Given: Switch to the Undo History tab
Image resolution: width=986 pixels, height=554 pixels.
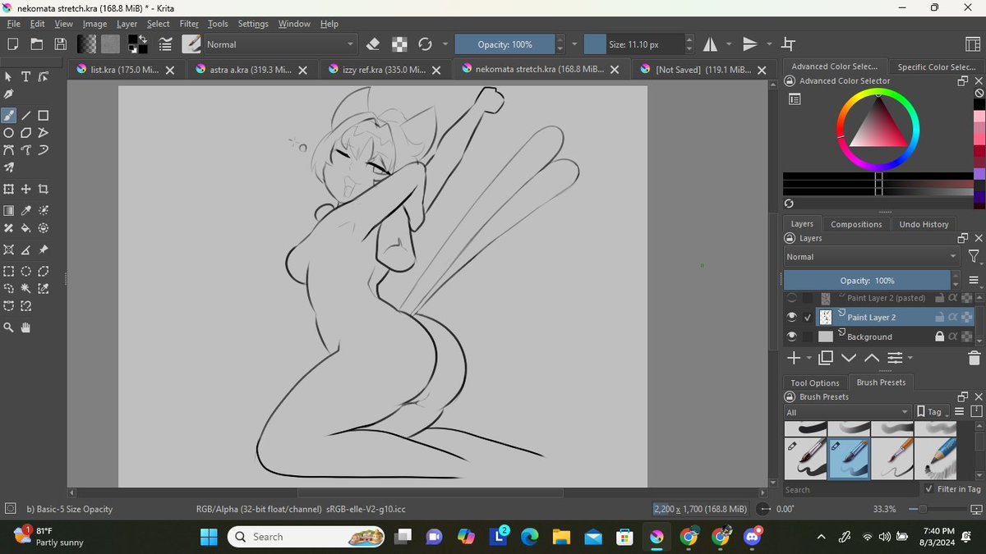Looking at the screenshot, I should [924, 224].
